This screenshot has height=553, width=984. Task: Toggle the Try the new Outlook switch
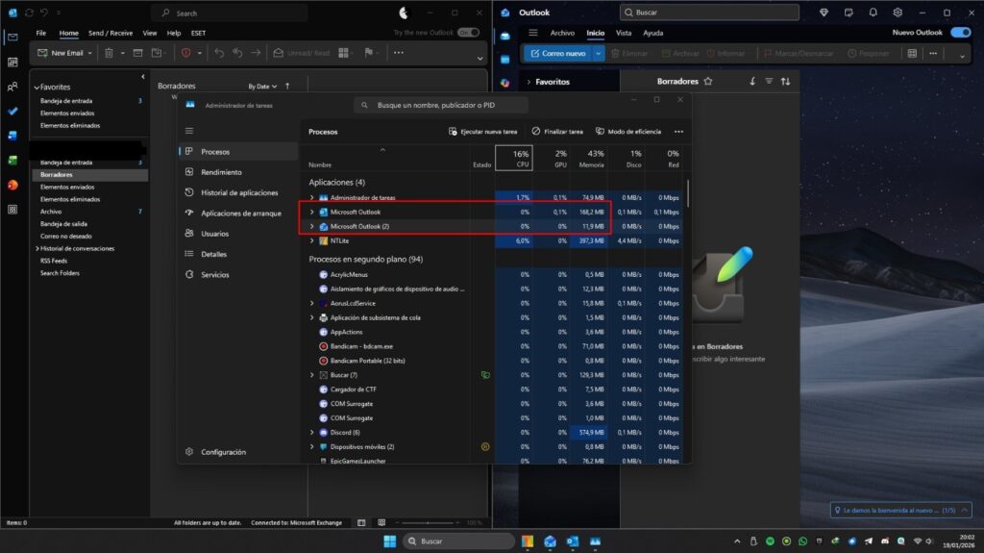[x=468, y=33]
